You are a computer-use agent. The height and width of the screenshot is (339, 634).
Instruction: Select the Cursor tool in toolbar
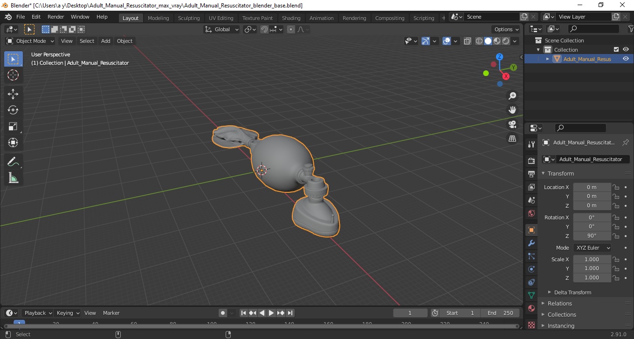pyautogui.click(x=13, y=75)
